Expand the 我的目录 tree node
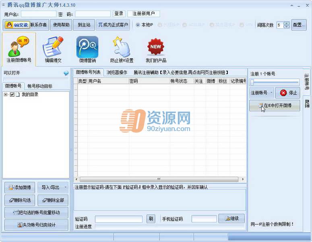Viewport: 312px width, 242px height. [x=6, y=94]
